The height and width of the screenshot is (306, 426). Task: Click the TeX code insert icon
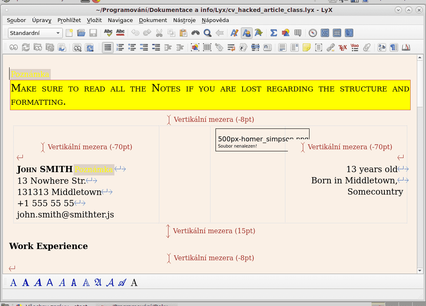(x=342, y=47)
